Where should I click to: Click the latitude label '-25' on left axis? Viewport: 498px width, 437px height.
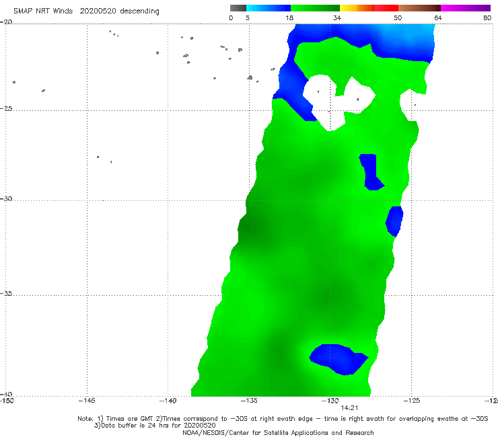[6, 108]
